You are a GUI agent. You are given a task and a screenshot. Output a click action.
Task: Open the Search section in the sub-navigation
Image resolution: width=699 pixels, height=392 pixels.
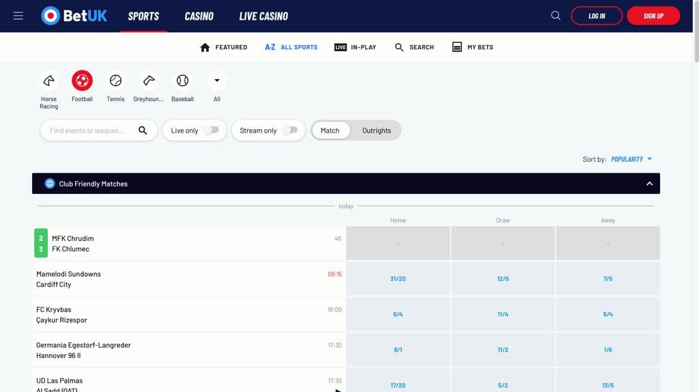[414, 47]
